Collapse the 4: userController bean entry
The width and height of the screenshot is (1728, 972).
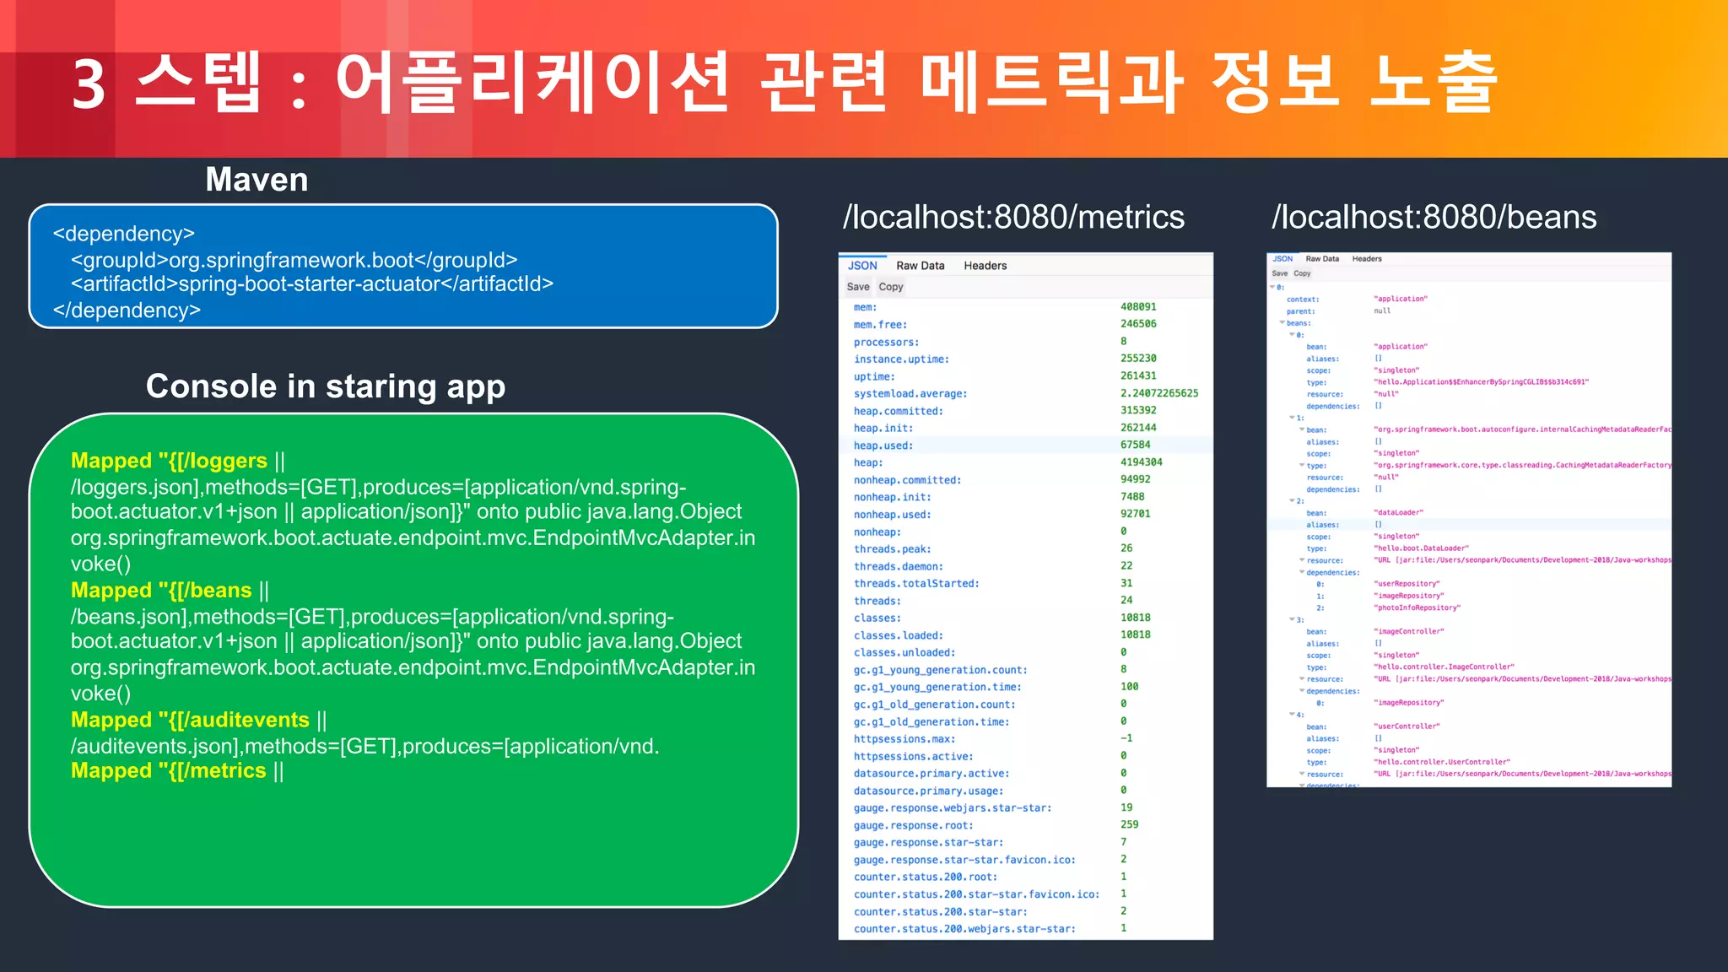point(1292,715)
